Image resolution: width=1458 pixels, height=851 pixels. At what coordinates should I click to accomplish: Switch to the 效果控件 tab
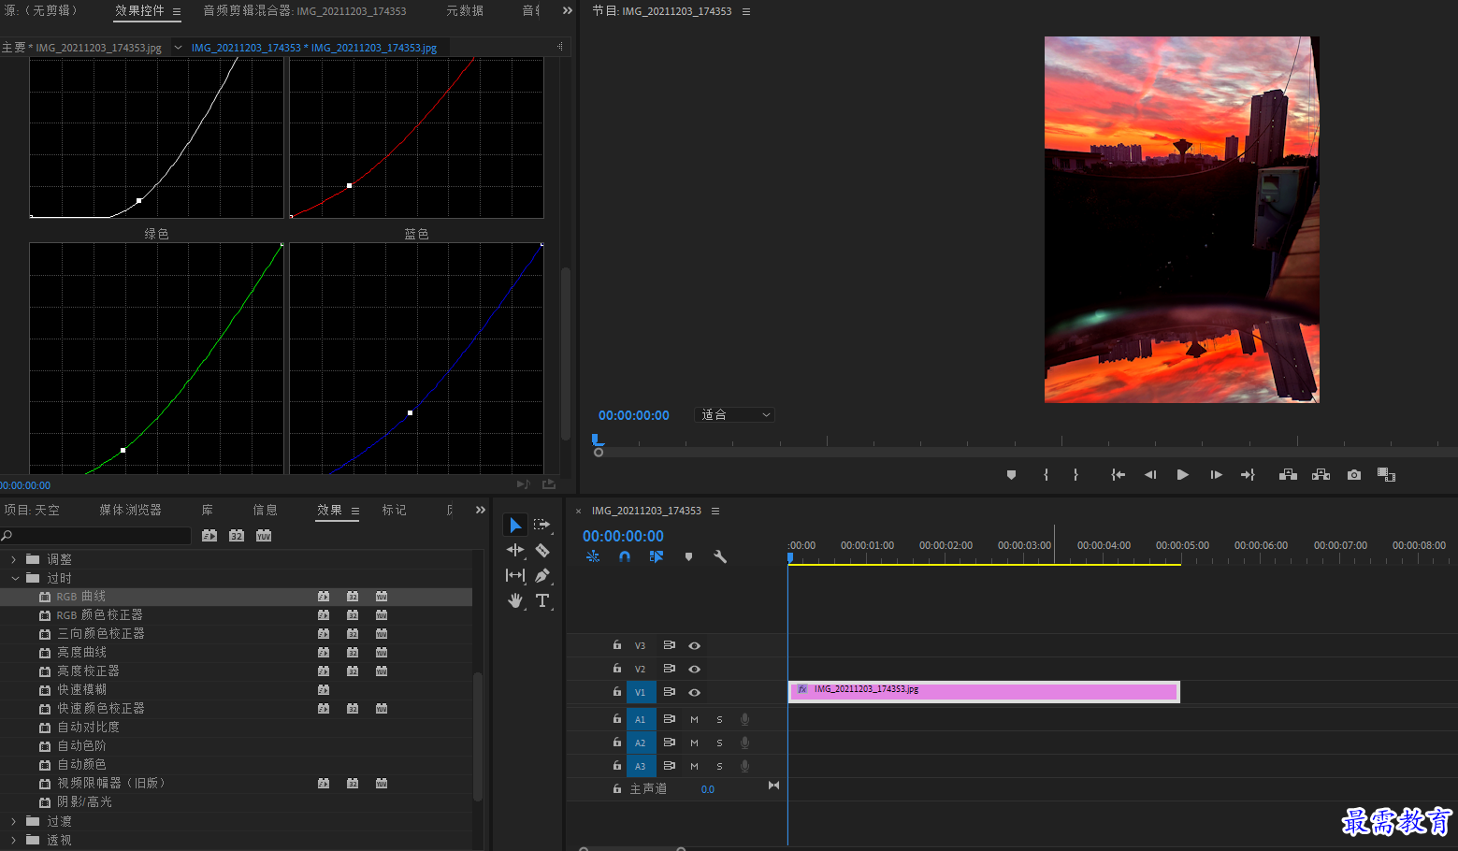point(139,11)
